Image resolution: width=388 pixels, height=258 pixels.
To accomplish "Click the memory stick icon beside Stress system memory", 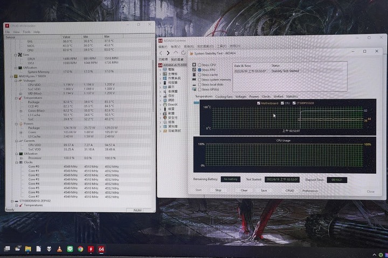I will 194,80.
